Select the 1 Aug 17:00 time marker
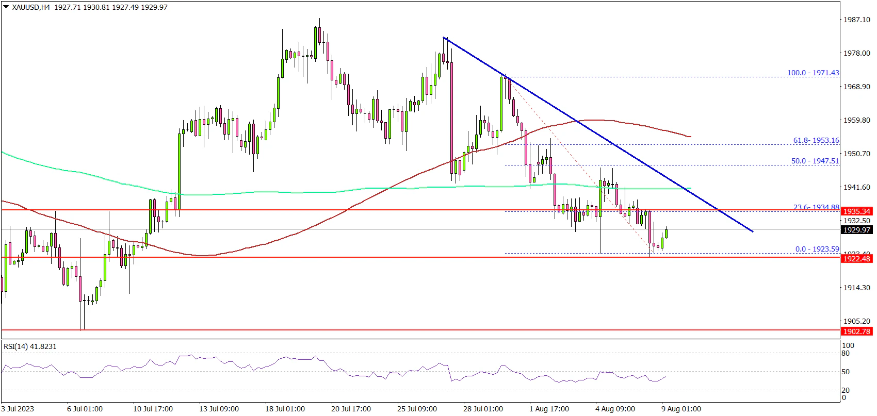Viewport: 877px width, 416px height. (549, 409)
